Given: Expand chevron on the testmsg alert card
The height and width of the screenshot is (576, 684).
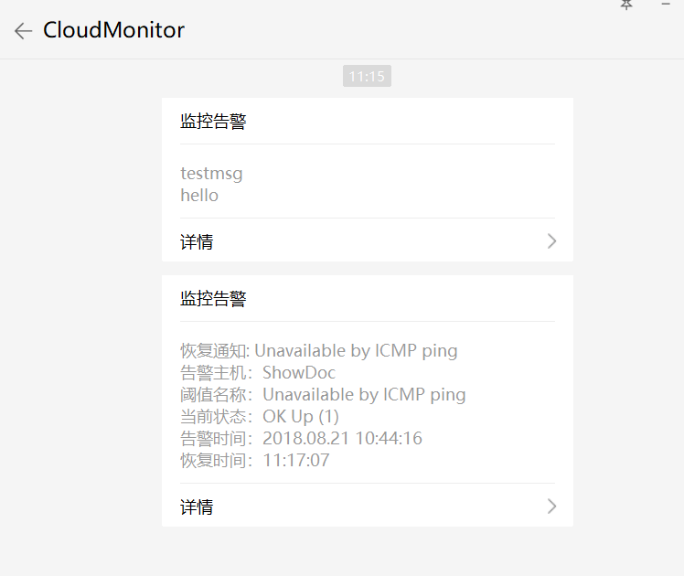Looking at the screenshot, I should (551, 241).
